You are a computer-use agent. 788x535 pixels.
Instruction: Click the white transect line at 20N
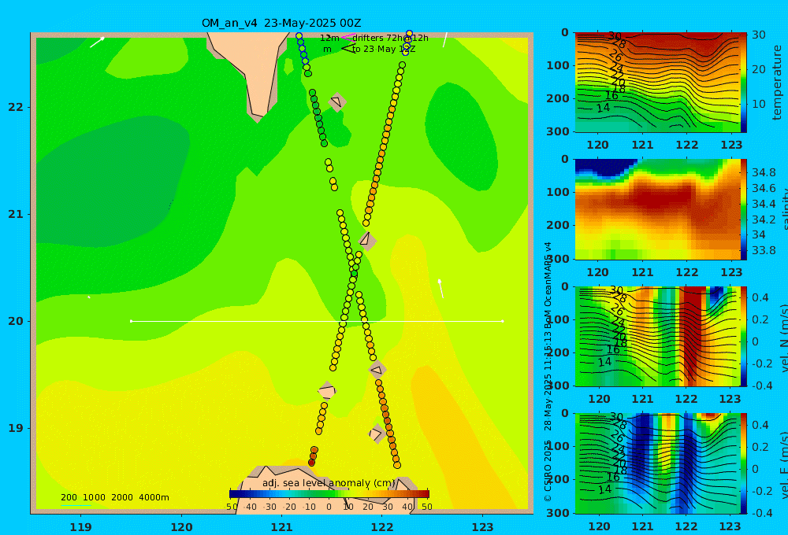(x=317, y=321)
